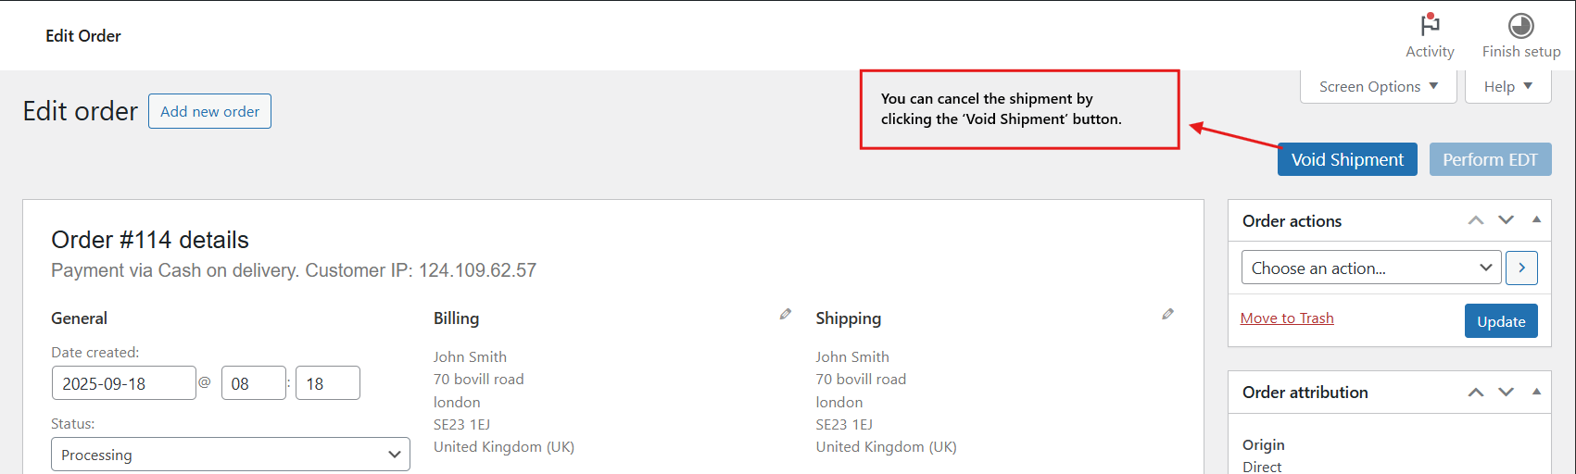
Task: Move Order attribution panel down
Action: pos(1506,392)
